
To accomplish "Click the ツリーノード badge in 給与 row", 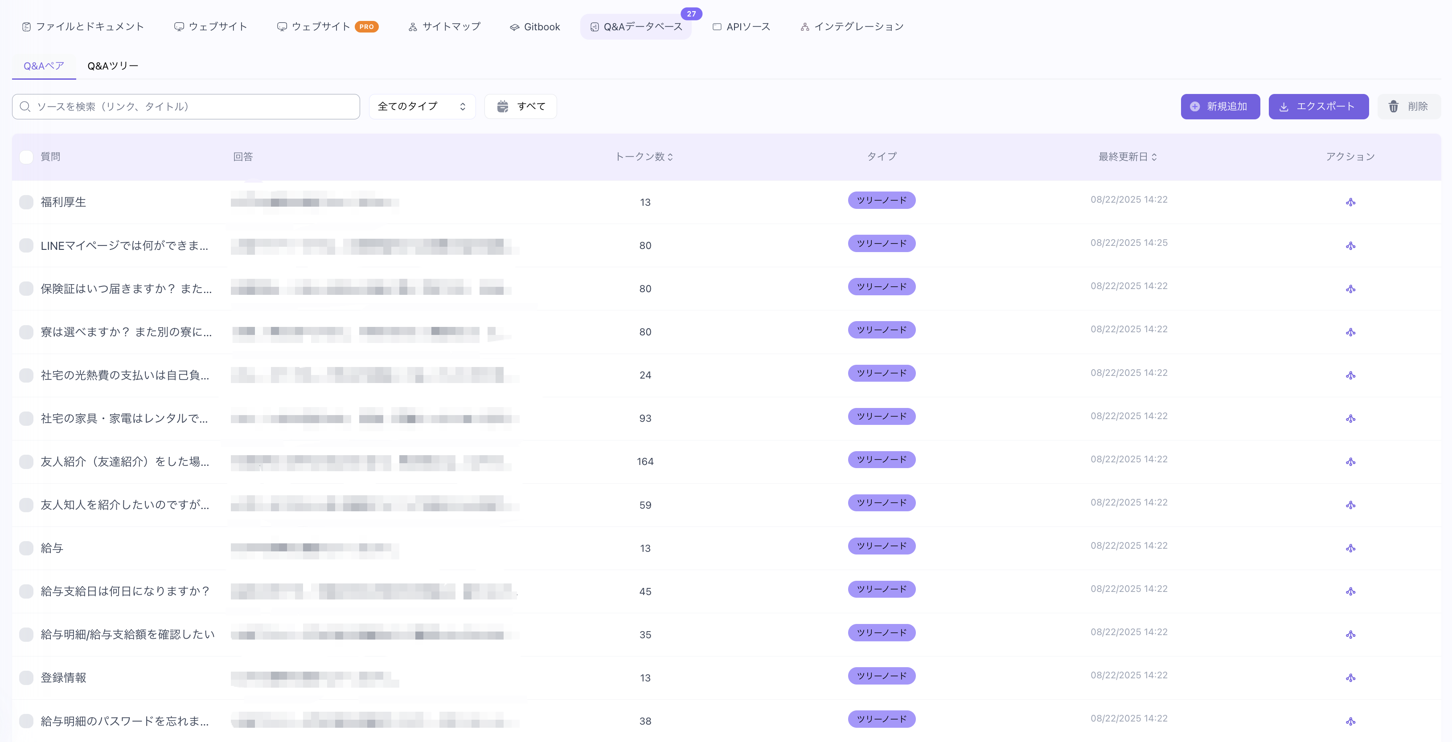I will (x=881, y=546).
